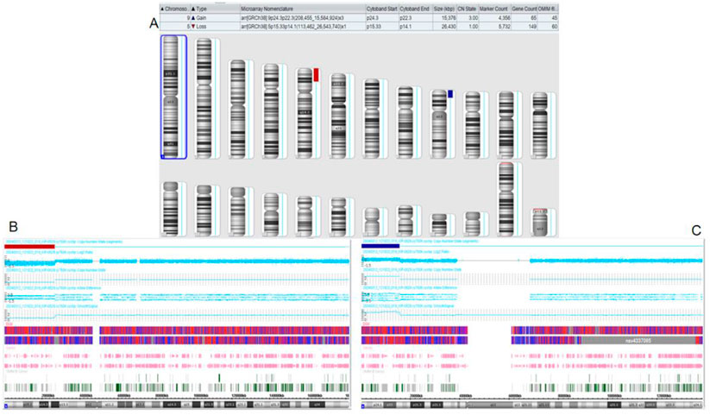Click CN State cell 1.00
This screenshot has width=710, height=415.
pos(468,27)
